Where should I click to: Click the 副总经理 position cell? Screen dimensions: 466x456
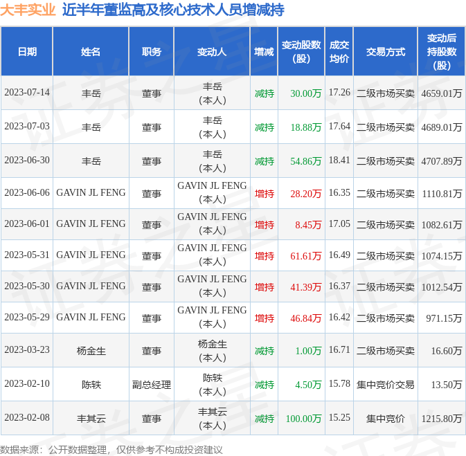pos(152,385)
